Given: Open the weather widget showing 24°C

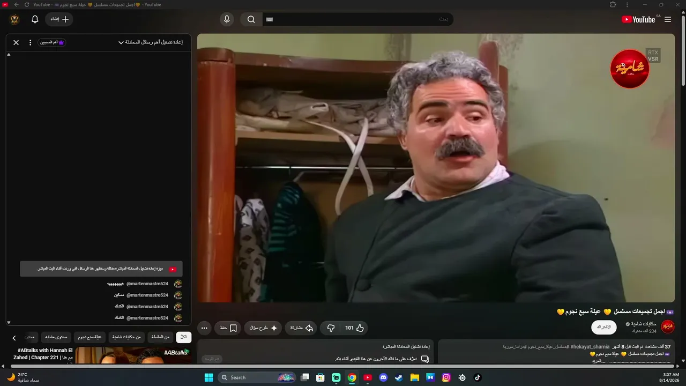Looking at the screenshot, I should point(23,377).
